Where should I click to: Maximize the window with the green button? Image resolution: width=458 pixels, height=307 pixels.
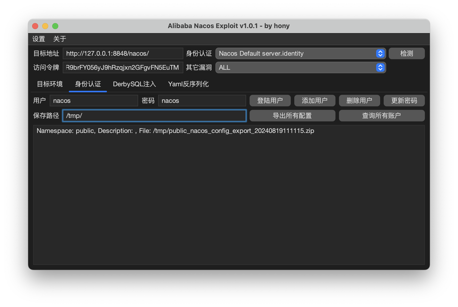(55, 26)
